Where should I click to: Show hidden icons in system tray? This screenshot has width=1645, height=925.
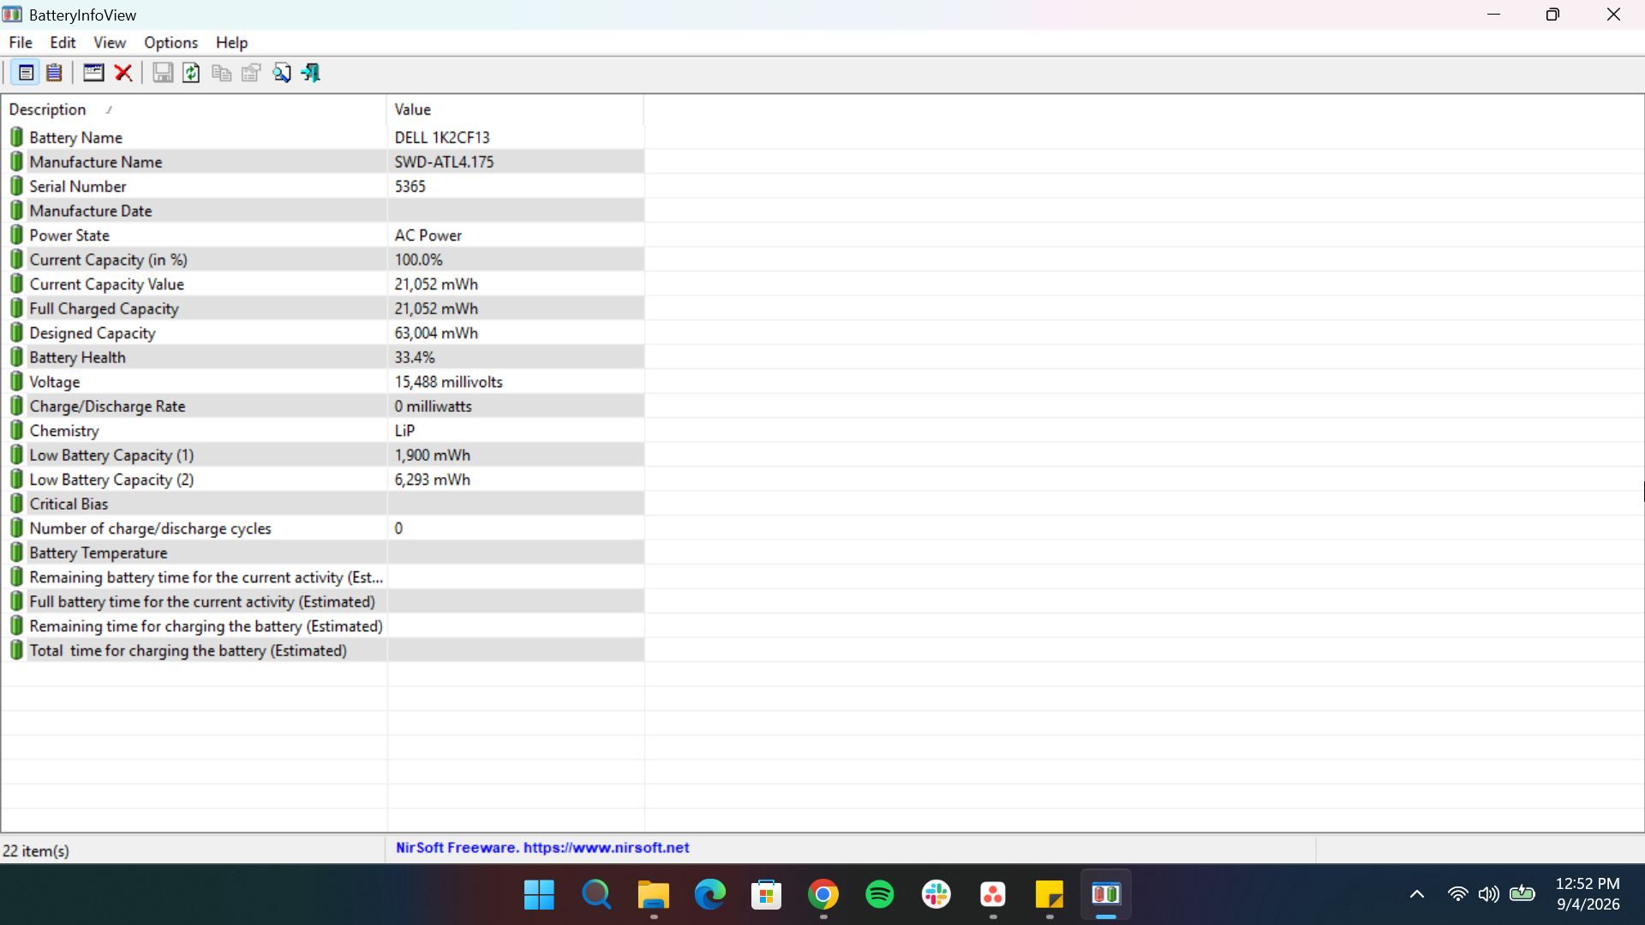pyautogui.click(x=1417, y=894)
